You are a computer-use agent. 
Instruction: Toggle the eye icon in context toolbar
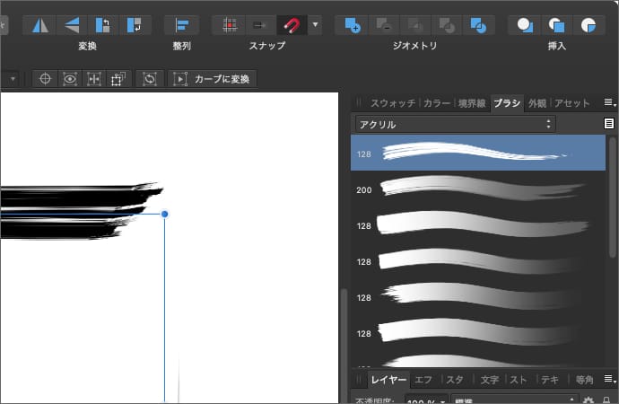point(70,79)
